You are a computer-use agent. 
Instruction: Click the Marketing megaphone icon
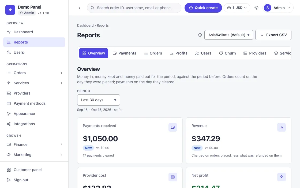(9, 155)
